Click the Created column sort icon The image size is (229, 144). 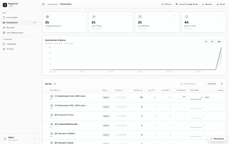point(123,90)
